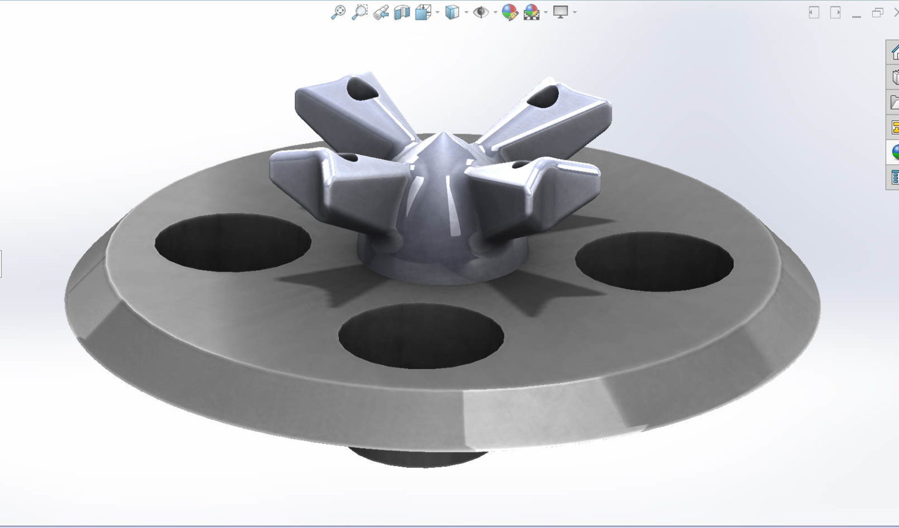Open the Custom Properties panel
The width and height of the screenshot is (899, 528).
(895, 175)
